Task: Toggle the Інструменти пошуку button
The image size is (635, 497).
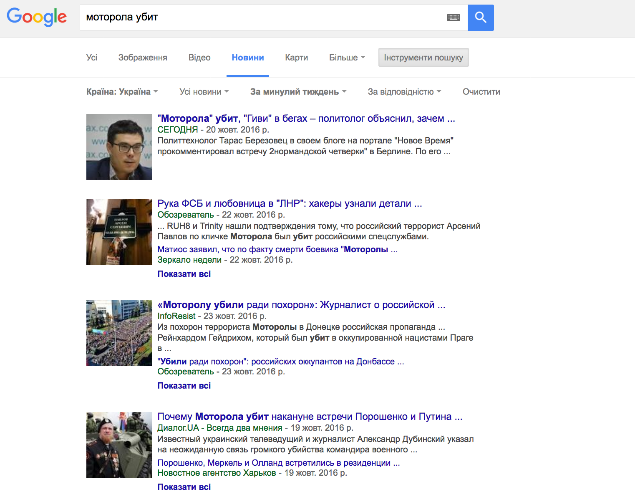Action: tap(423, 58)
